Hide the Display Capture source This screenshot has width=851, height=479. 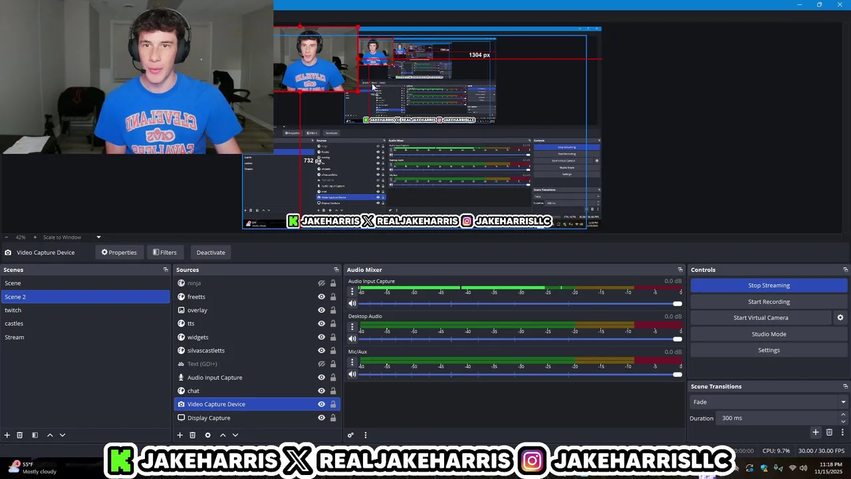click(x=321, y=418)
